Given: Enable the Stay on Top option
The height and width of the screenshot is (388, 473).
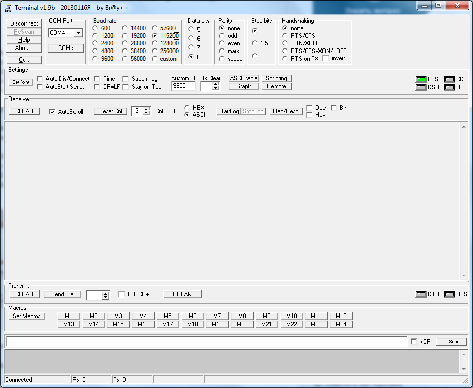Looking at the screenshot, I should click(125, 87).
